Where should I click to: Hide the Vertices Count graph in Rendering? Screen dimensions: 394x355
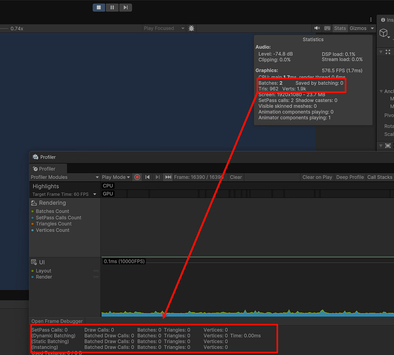pyautogui.click(x=52, y=230)
